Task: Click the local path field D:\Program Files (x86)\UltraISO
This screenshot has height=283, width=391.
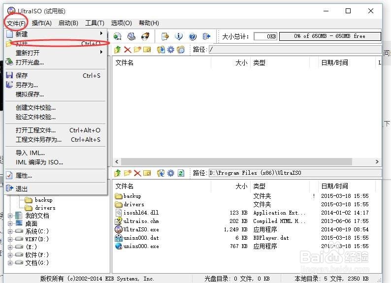Action: 295,173
